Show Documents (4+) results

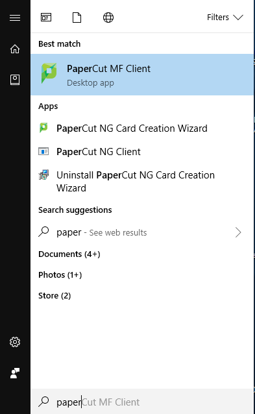(69, 254)
